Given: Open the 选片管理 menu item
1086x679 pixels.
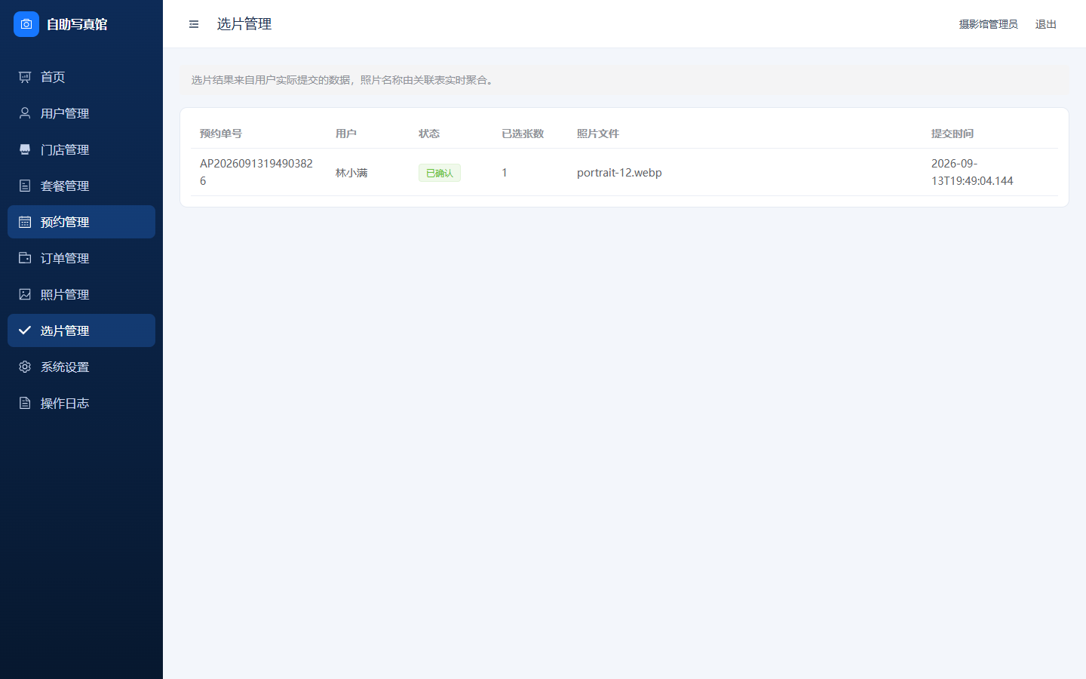Looking at the screenshot, I should pyautogui.click(x=81, y=330).
